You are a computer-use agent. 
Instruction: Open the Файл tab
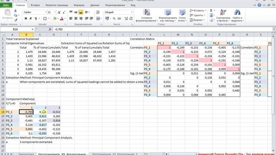6,5
